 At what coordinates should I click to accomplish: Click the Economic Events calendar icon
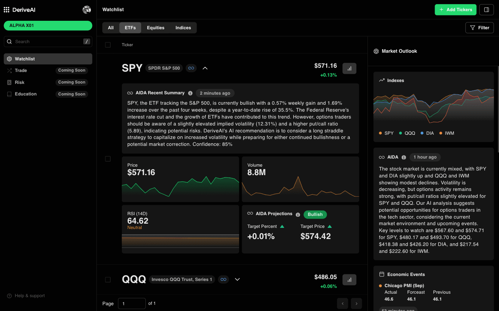click(382, 274)
